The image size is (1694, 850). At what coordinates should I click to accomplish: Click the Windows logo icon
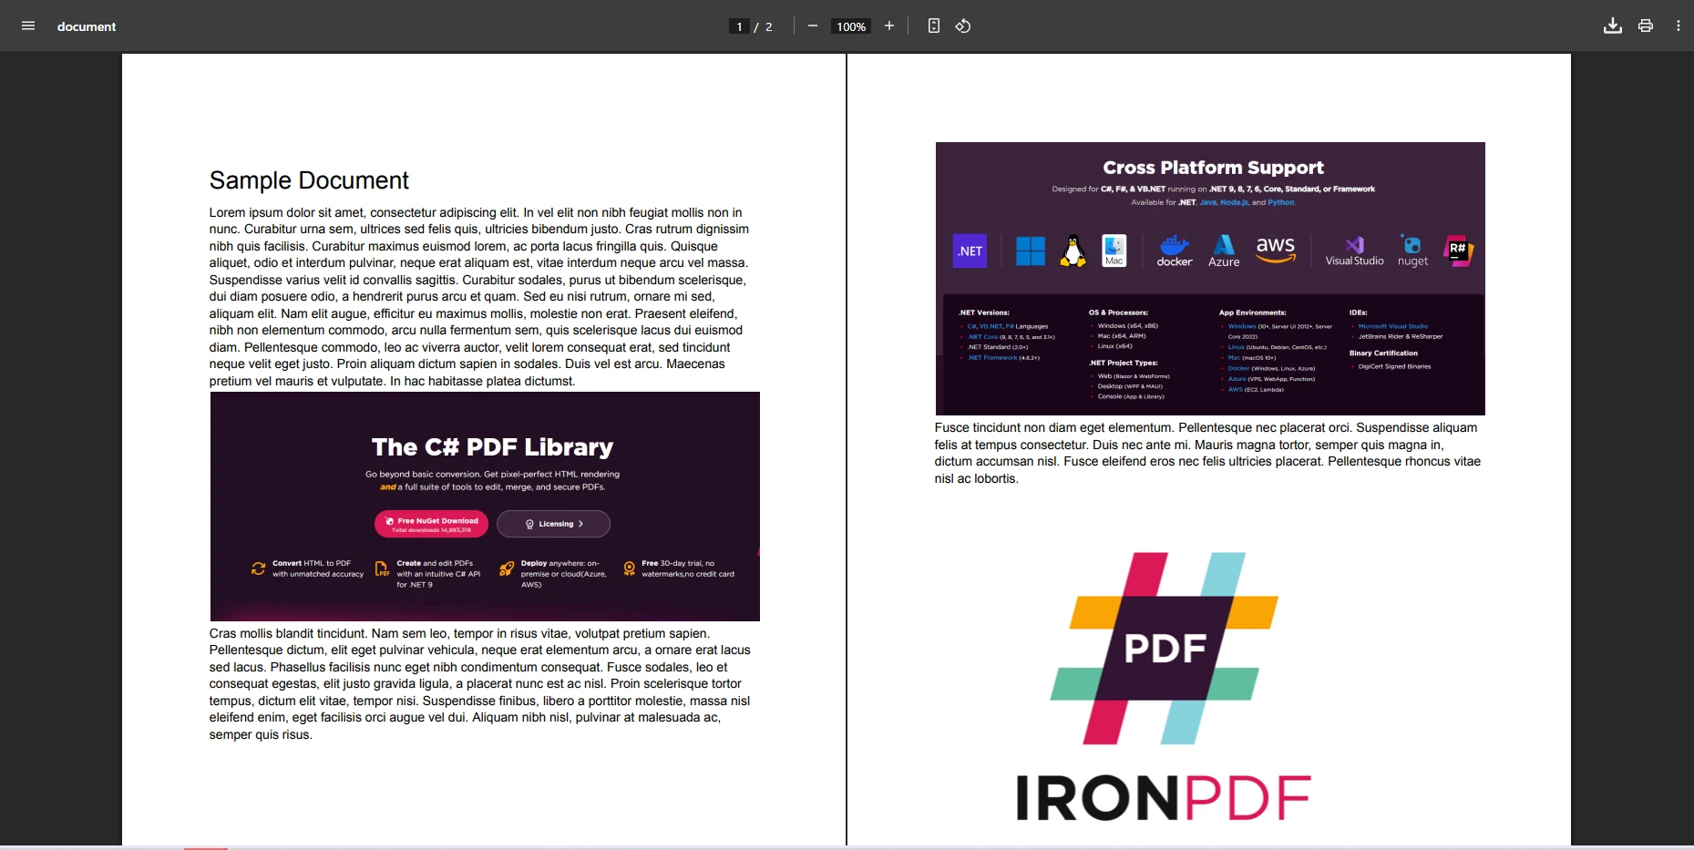click(x=1030, y=251)
